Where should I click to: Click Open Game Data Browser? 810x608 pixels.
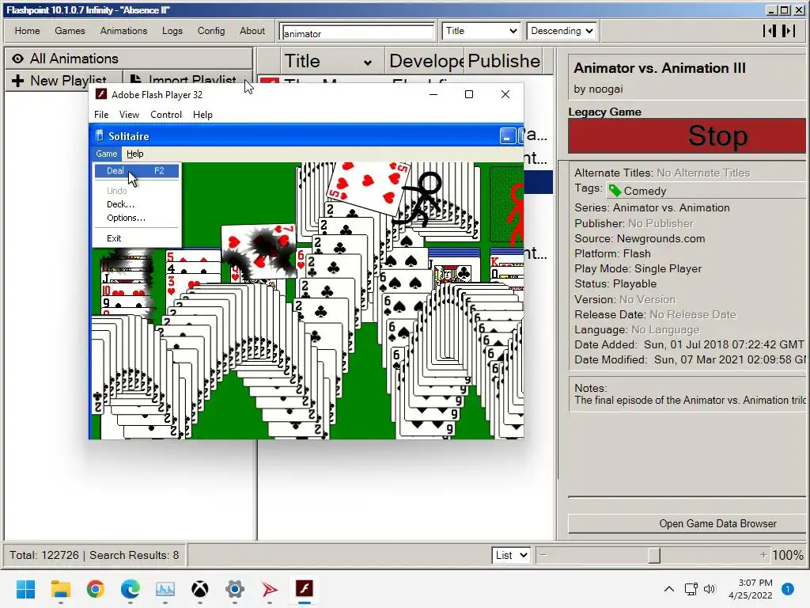pos(687,524)
